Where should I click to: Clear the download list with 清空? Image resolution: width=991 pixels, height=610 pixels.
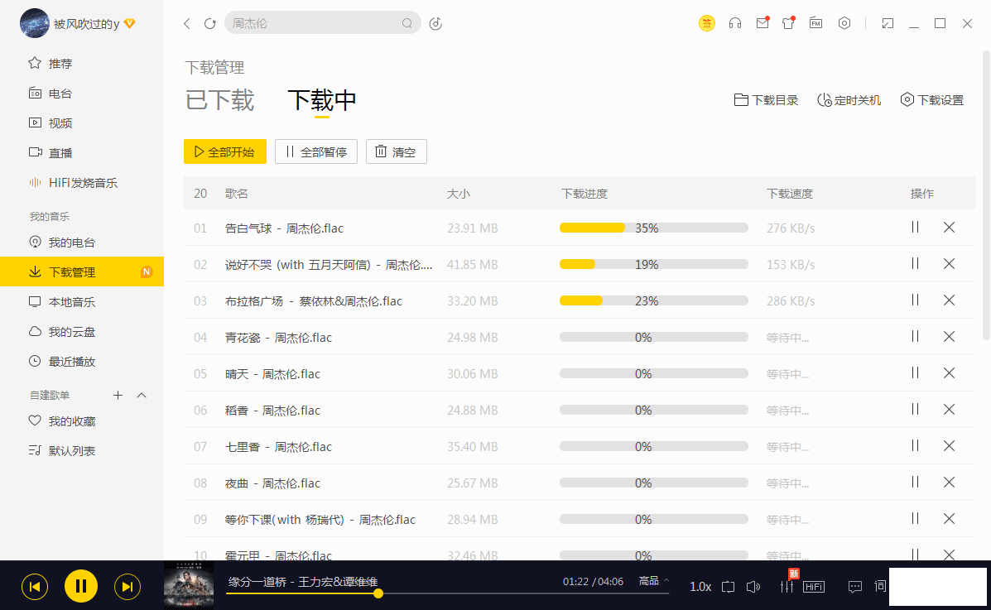397,151
